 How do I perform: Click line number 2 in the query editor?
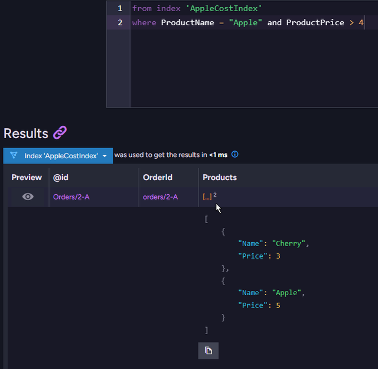(120, 22)
